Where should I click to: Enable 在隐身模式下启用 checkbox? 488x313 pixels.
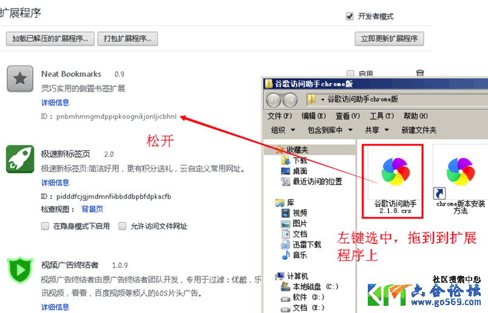tap(45, 226)
